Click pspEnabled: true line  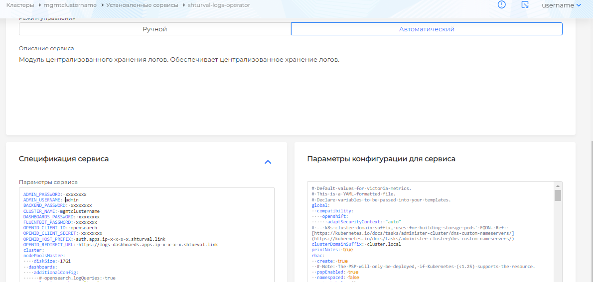click(335, 272)
